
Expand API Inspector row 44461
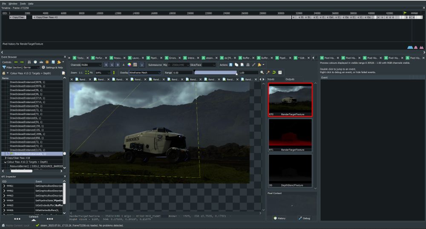(x=4, y=186)
